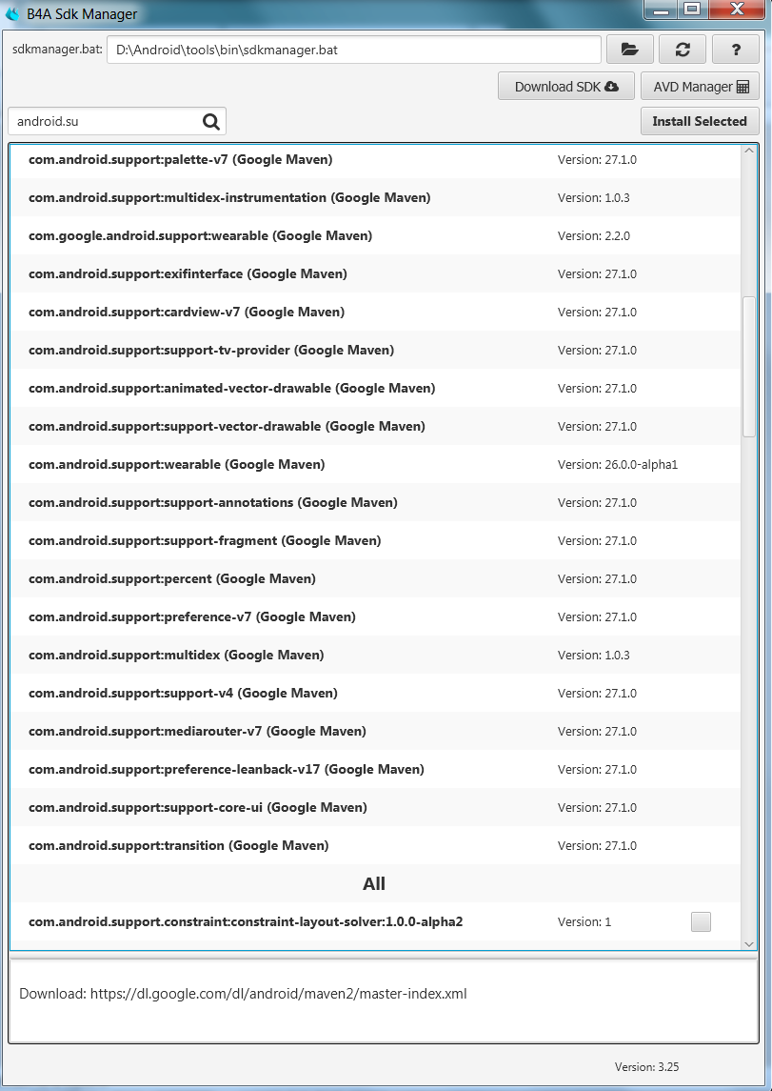
Task: Click the search magnifier icon
Action: pyautogui.click(x=211, y=122)
